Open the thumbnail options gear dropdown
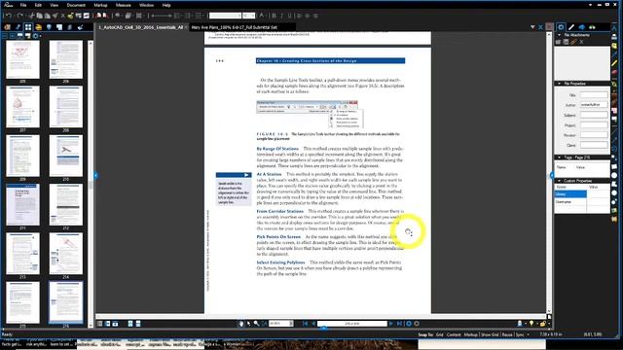 click(36, 36)
